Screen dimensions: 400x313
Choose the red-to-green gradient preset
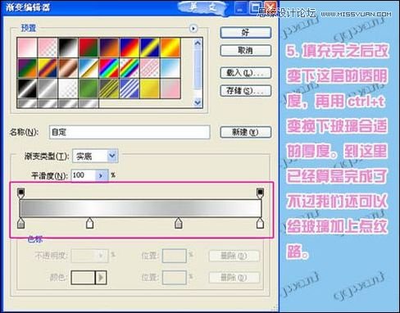click(x=89, y=48)
